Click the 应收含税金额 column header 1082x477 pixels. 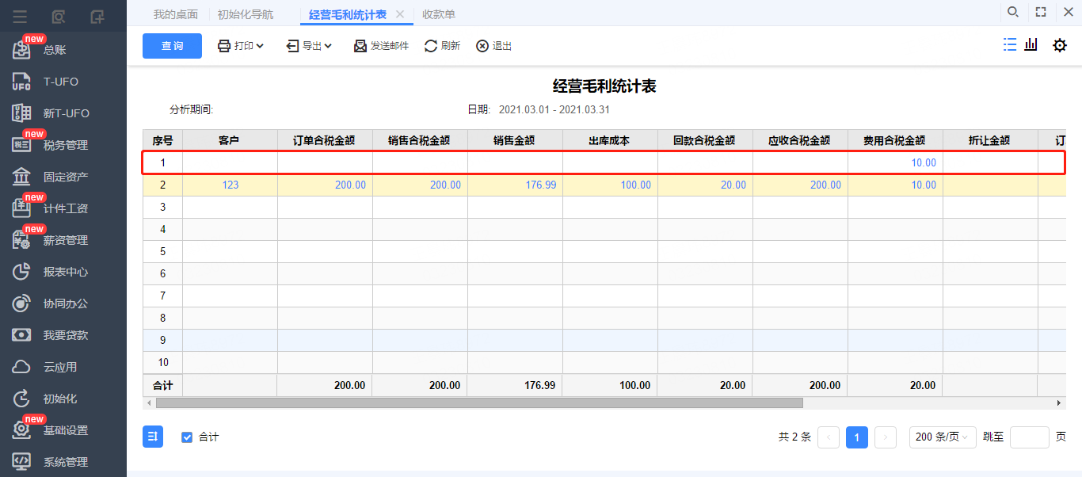coord(800,140)
